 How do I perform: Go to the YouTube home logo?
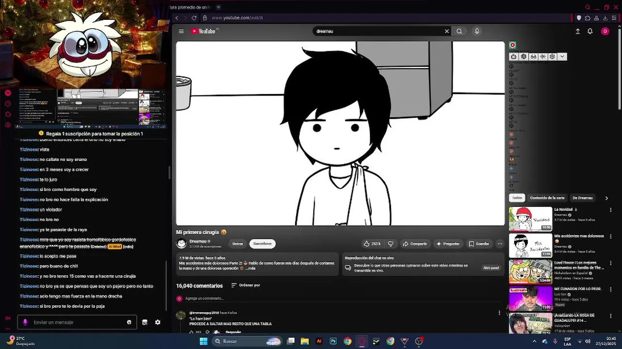(203, 31)
